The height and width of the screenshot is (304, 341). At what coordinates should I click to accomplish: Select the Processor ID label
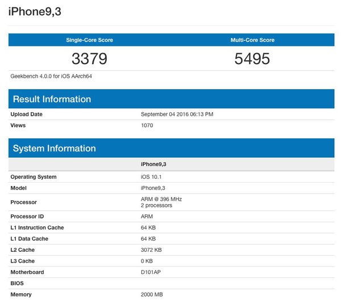[27, 216]
